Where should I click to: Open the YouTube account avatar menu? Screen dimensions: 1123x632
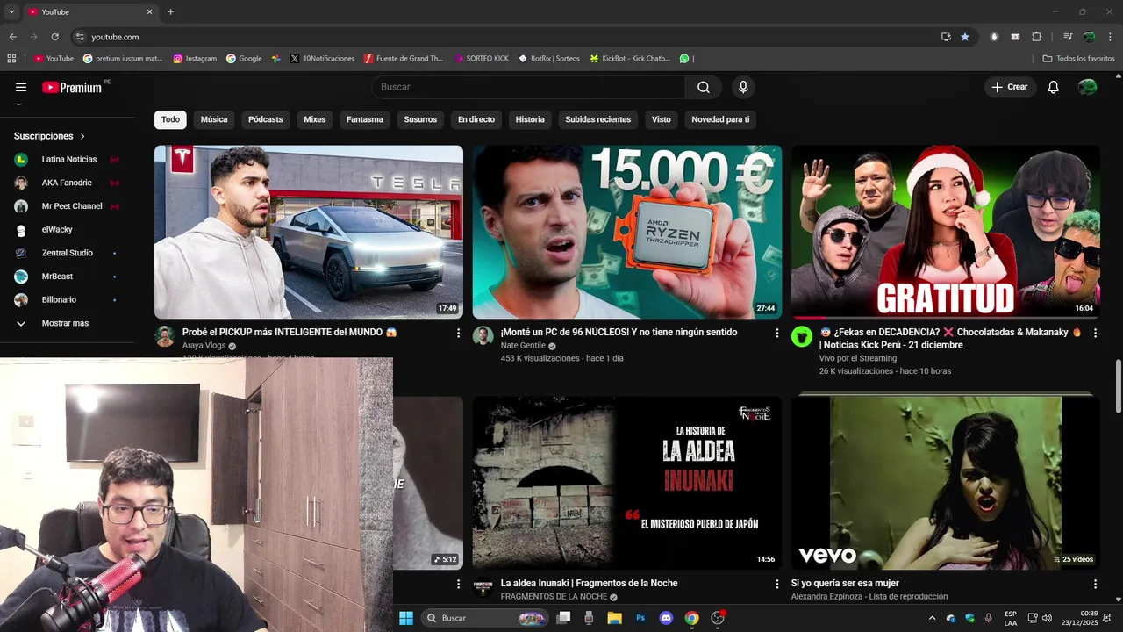point(1087,87)
